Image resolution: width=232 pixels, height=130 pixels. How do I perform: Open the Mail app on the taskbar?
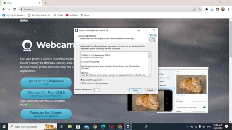87,127
